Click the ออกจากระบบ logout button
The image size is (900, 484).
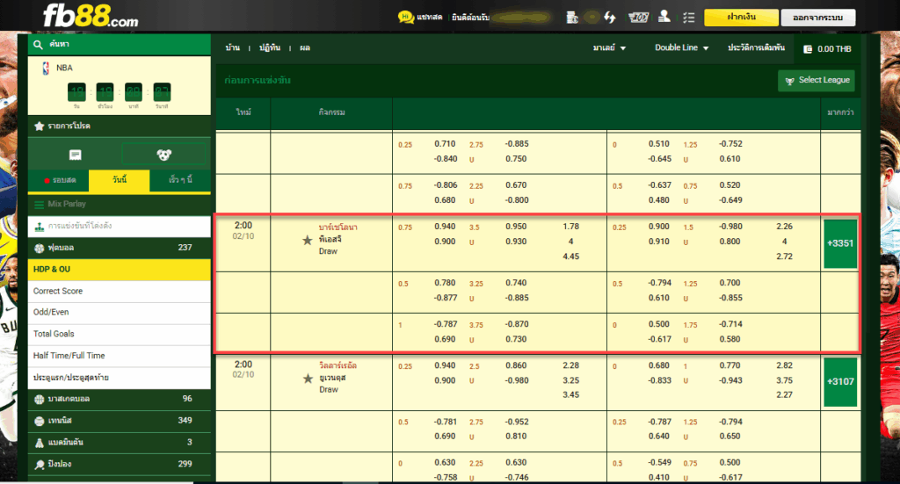pyautogui.click(x=818, y=18)
